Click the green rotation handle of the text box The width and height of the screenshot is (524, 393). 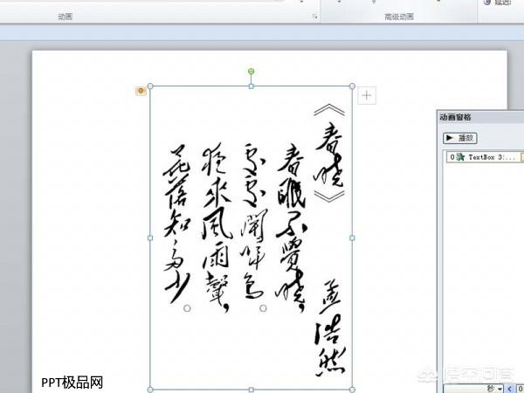click(x=252, y=72)
